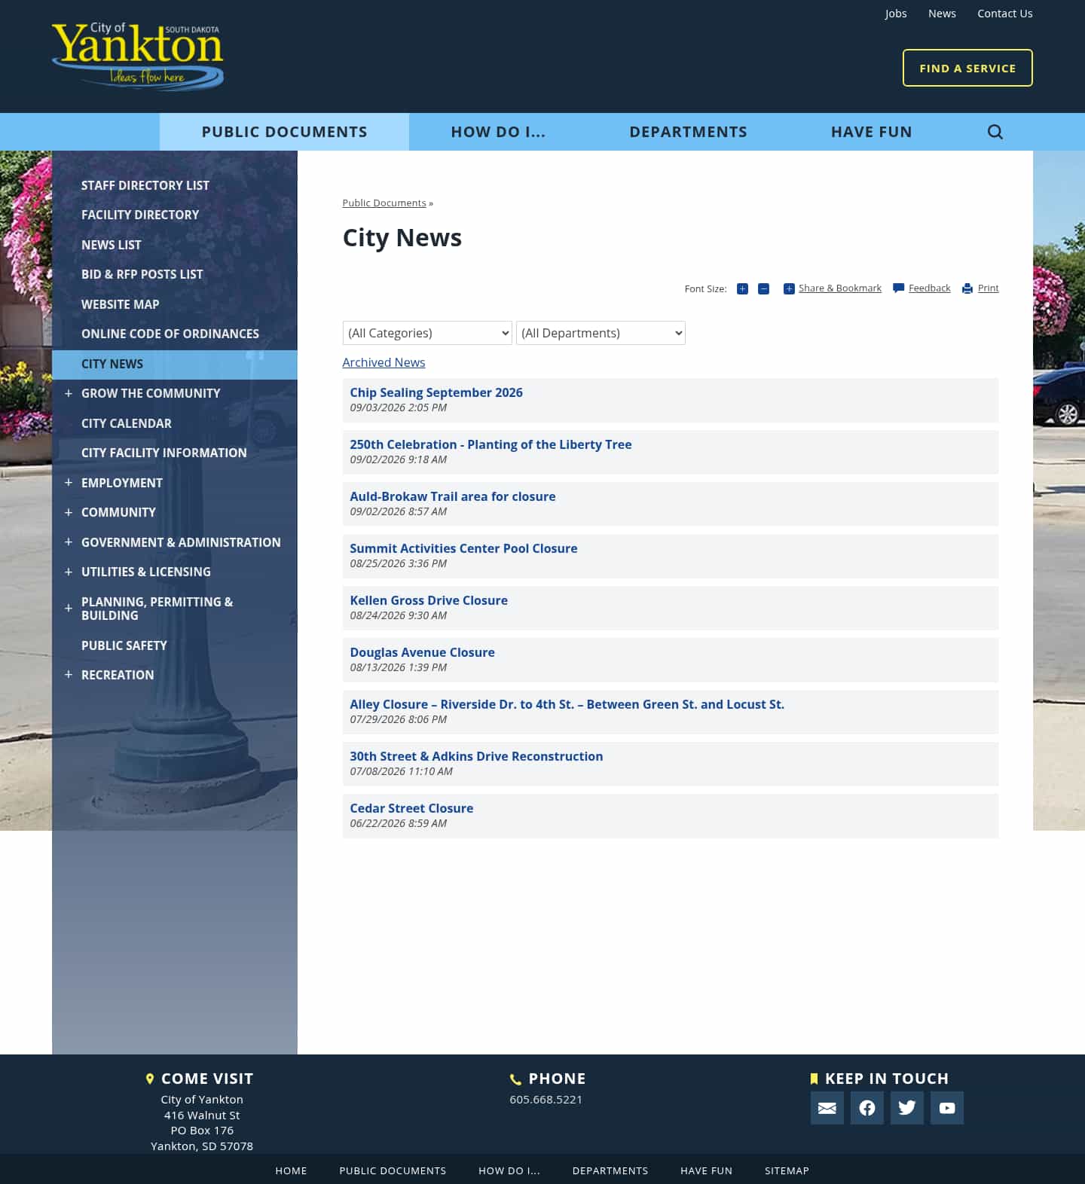Image resolution: width=1085 pixels, height=1184 pixels.
Task: Open the Have Fun main tab
Action: coord(871,132)
